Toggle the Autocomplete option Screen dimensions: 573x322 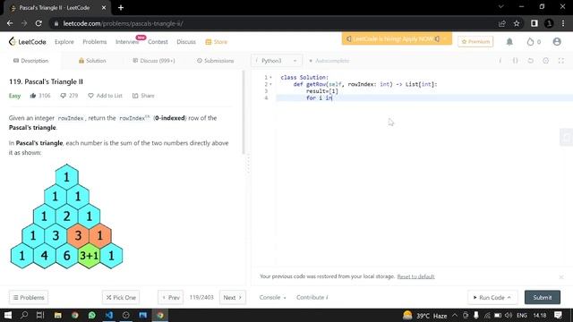click(x=329, y=61)
